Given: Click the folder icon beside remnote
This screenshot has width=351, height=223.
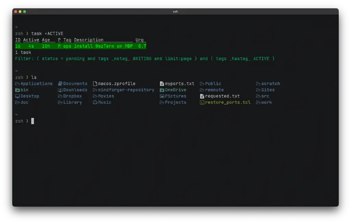Looking at the screenshot, I should tap(202, 90).
